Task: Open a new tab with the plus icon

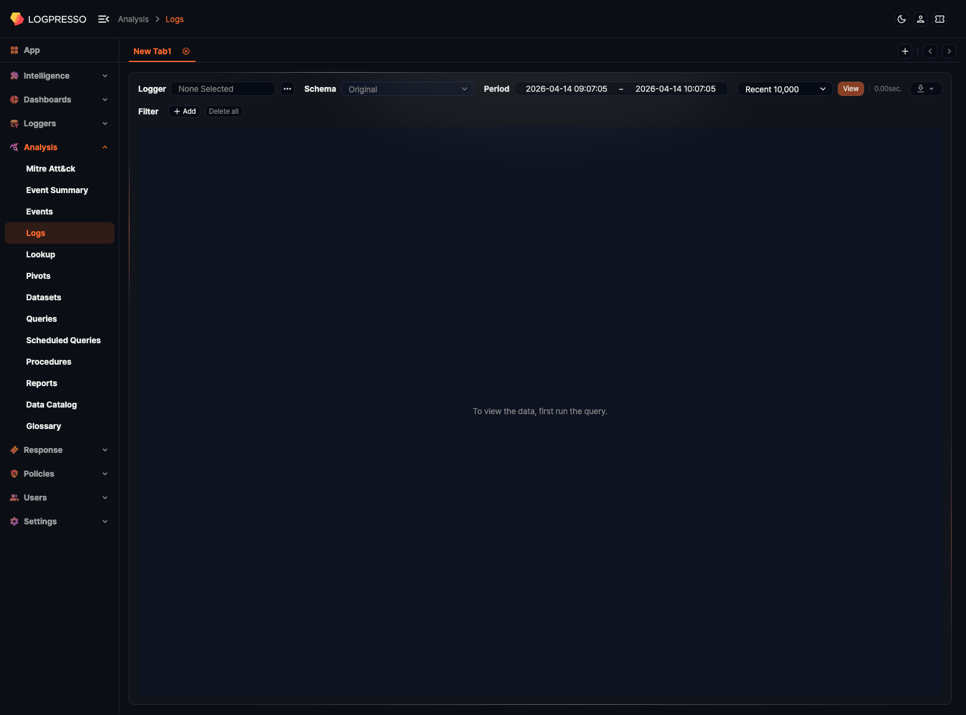Action: [x=905, y=51]
